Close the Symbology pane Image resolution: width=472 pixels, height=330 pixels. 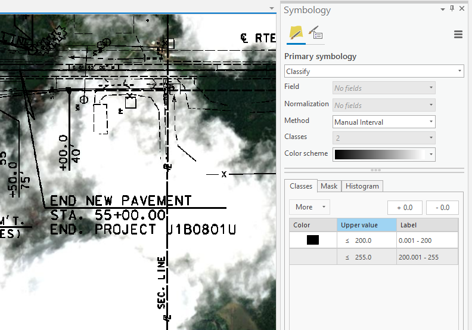[x=462, y=9]
